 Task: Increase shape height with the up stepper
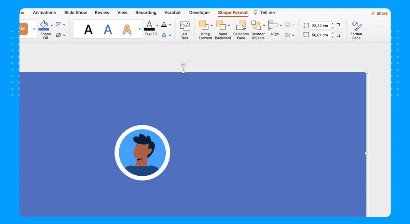click(333, 24)
